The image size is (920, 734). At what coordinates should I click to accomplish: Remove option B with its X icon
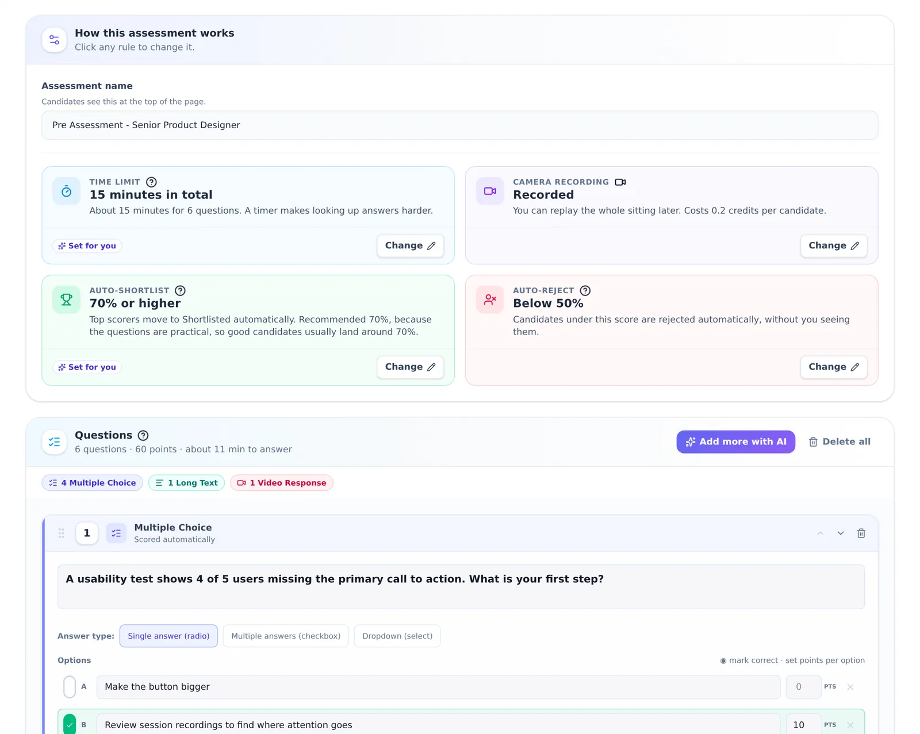850,725
